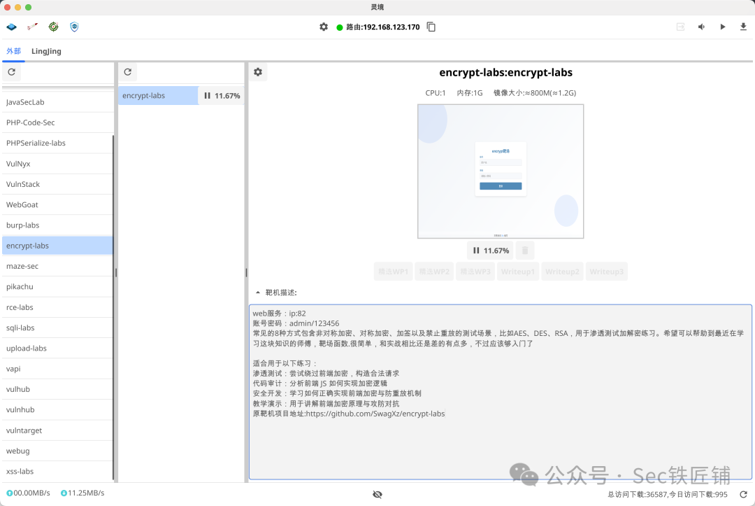Open the gear settings in the detail panel

[258, 71]
